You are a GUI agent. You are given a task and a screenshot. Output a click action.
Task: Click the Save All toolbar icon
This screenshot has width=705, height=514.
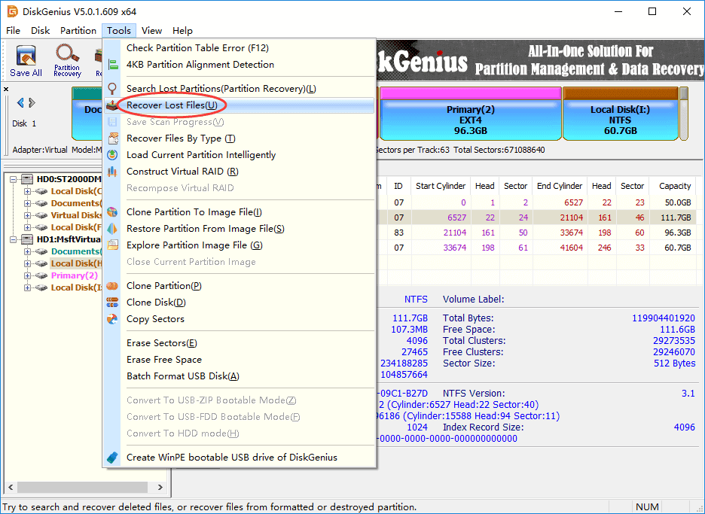click(x=26, y=60)
